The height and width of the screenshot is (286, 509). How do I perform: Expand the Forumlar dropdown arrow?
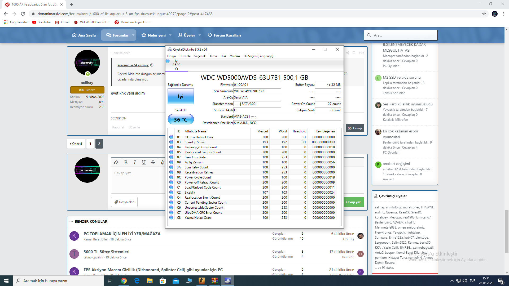coord(133,35)
